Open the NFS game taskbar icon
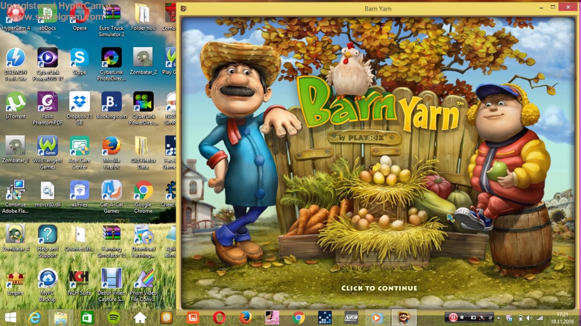581x326 pixels. (351, 318)
